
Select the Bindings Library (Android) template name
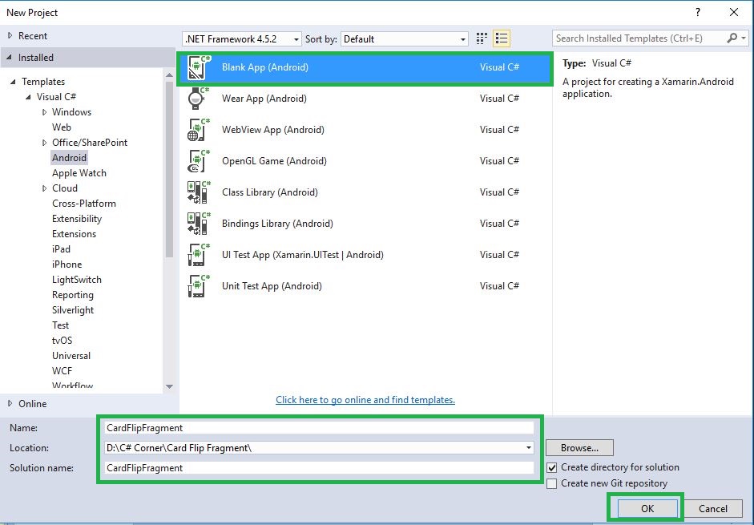click(x=277, y=224)
